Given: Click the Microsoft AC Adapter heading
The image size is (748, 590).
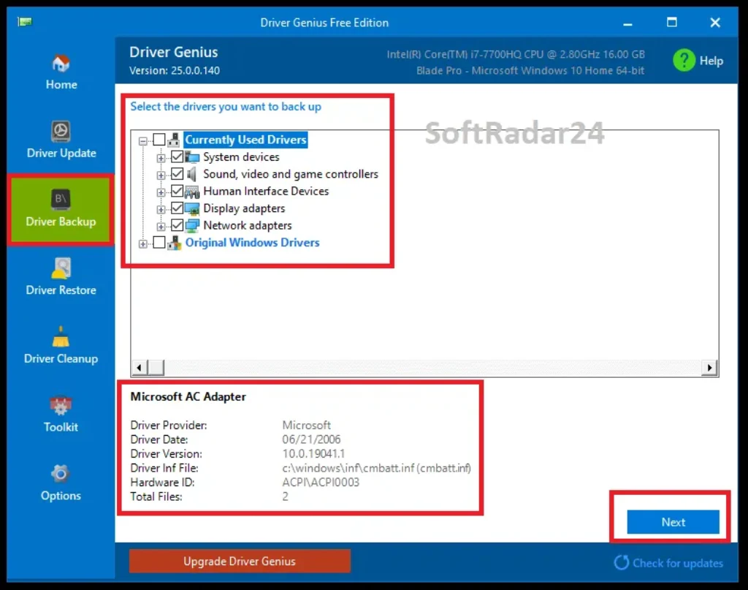Looking at the screenshot, I should pos(188,397).
